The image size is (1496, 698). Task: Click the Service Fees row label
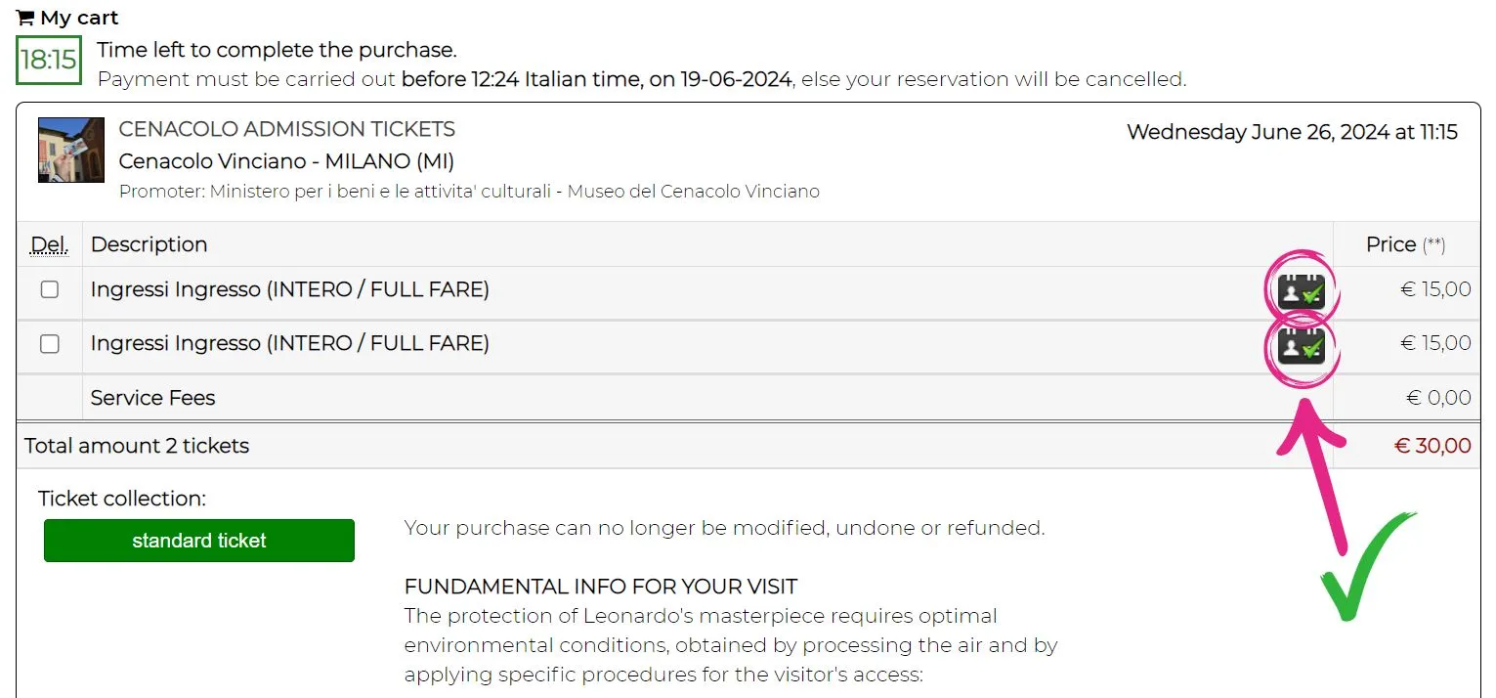tap(152, 398)
